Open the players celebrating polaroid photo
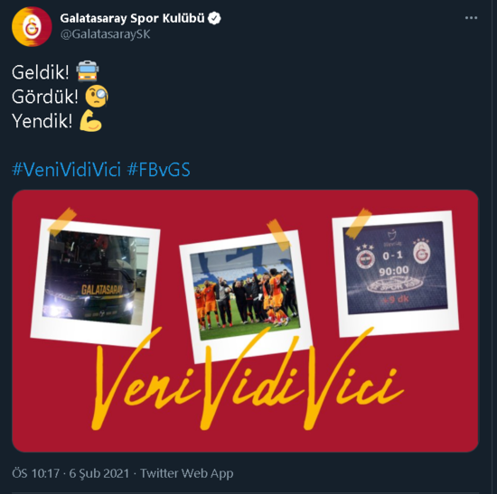This screenshot has width=497, height=494. (x=245, y=296)
